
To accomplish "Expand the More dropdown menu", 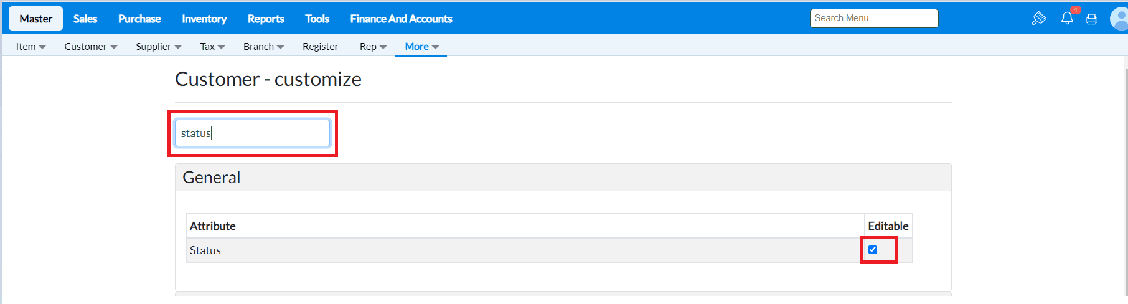I will 421,47.
